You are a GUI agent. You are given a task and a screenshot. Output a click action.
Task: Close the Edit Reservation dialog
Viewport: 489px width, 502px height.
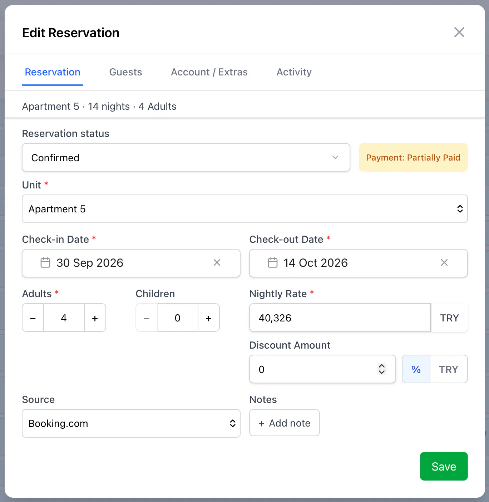click(x=459, y=32)
